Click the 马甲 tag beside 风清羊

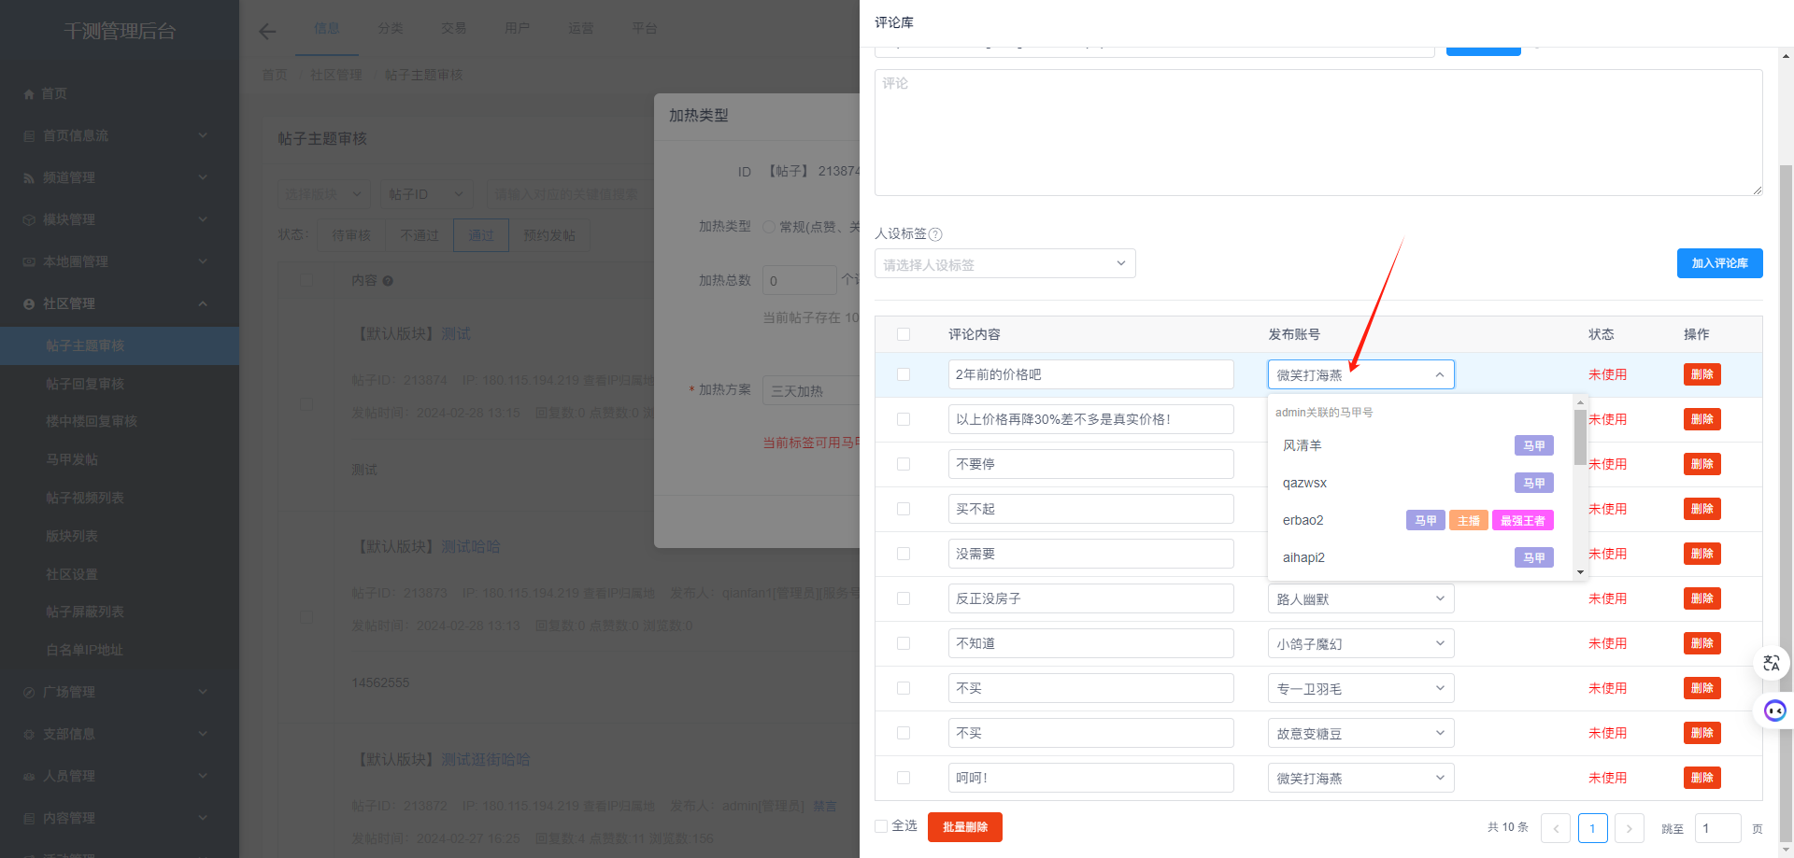[1533, 445]
